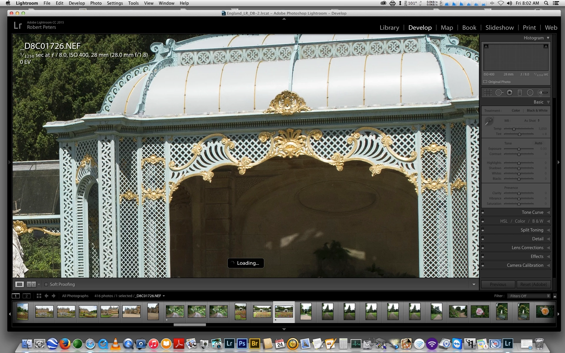Choose the Red Eye Correction tool

click(x=509, y=93)
